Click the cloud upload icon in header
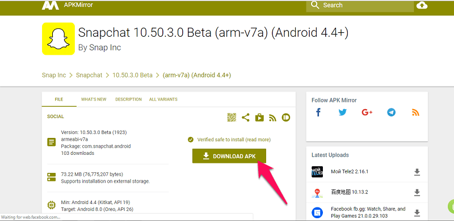The height and width of the screenshot is (221, 454). point(422,5)
